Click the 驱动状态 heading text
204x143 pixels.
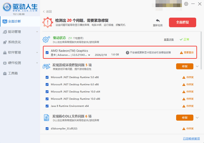tap(60, 38)
